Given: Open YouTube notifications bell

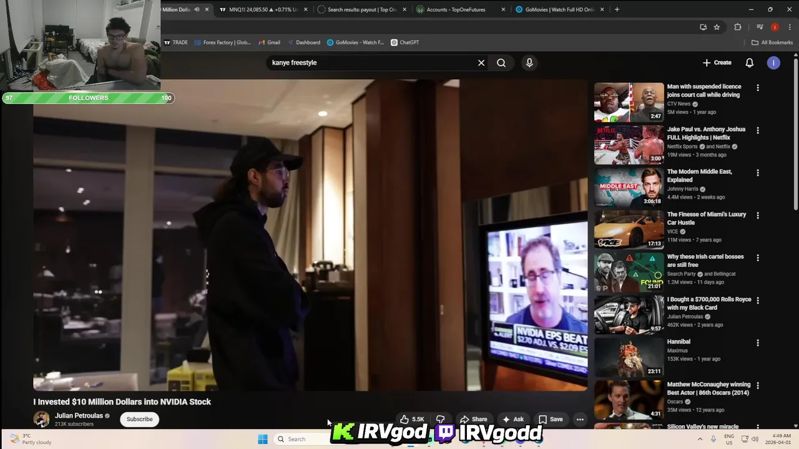Looking at the screenshot, I should 750,63.
